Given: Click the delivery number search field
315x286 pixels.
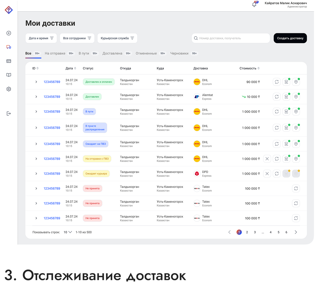Looking at the screenshot, I should (231, 38).
